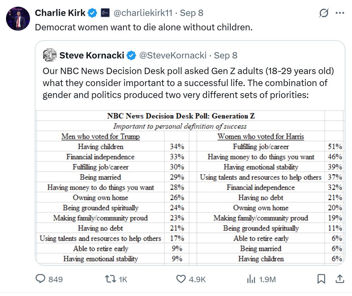Open the @charliekirk11 handle link

click(x=142, y=13)
